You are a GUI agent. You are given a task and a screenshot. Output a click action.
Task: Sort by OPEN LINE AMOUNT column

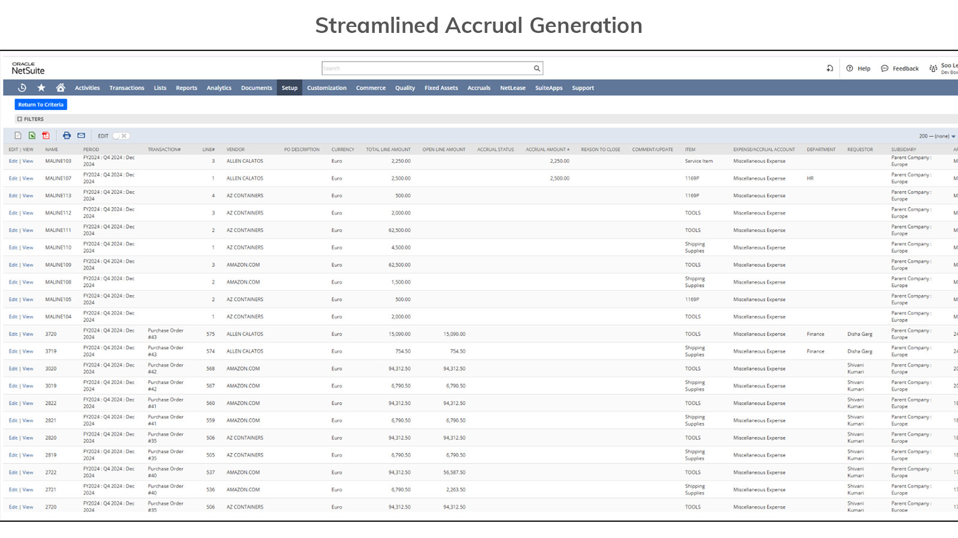tap(444, 150)
